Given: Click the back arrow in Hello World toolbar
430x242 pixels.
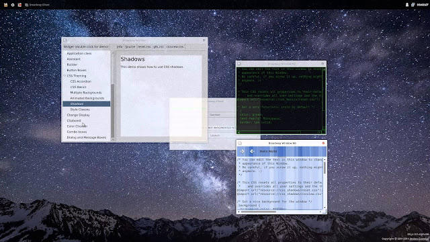Looking at the screenshot, I should pos(252,151).
